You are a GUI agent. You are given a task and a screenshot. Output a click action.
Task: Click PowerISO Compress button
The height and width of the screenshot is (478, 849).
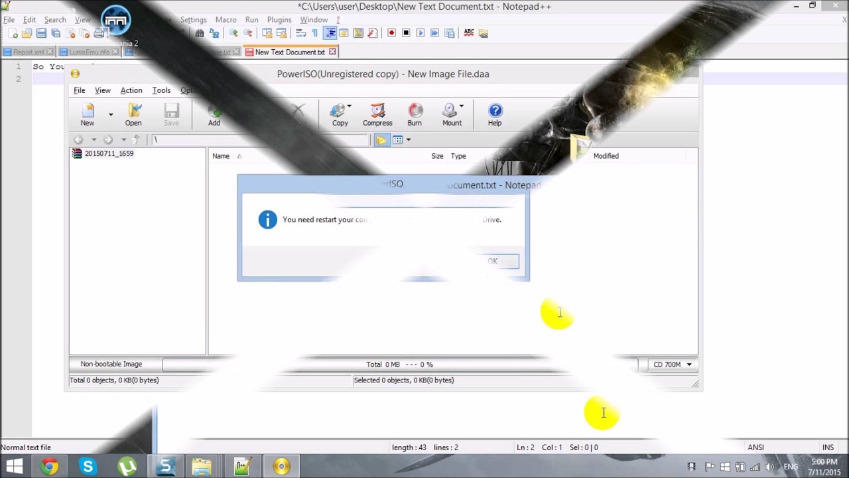pyautogui.click(x=377, y=115)
